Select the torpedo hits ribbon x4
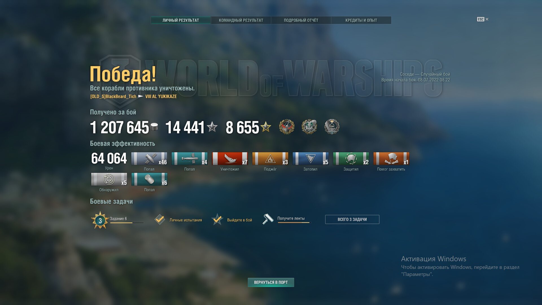Viewport: 542px width, 305px height. pyautogui.click(x=189, y=159)
